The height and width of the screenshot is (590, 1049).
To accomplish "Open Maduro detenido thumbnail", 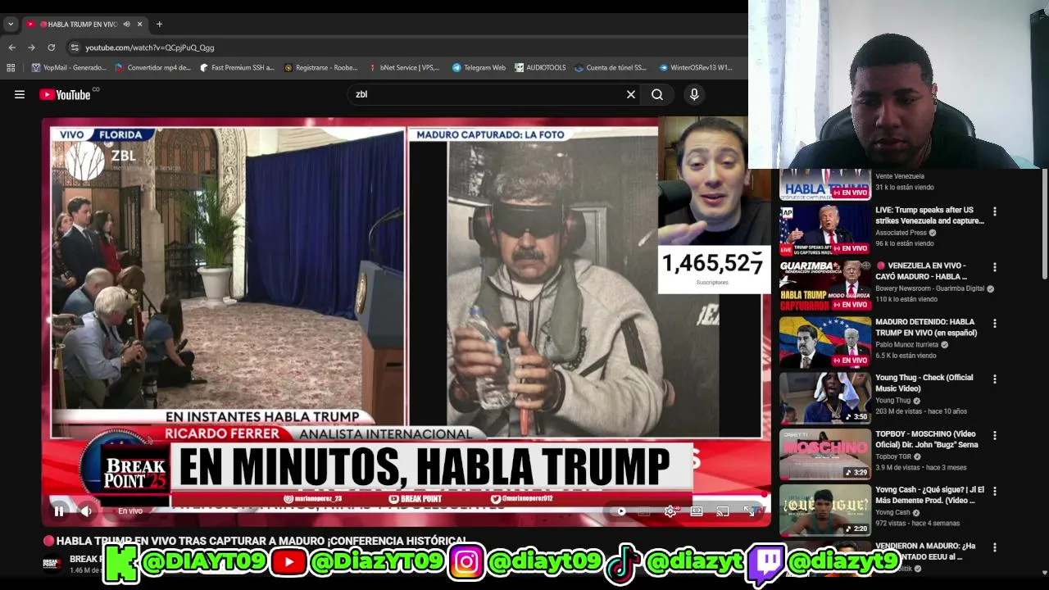I will point(824,343).
